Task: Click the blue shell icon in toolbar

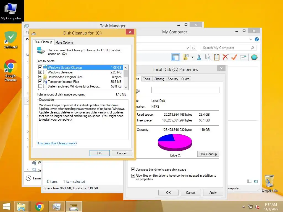Action: tap(254, 57)
